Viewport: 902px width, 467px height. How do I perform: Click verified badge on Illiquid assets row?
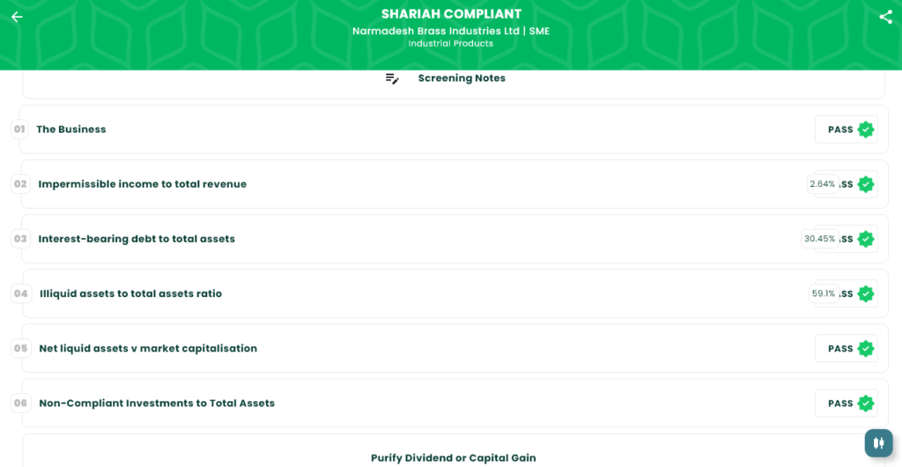[x=866, y=293]
